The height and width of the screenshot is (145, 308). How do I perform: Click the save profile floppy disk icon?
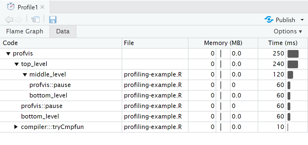53,20
